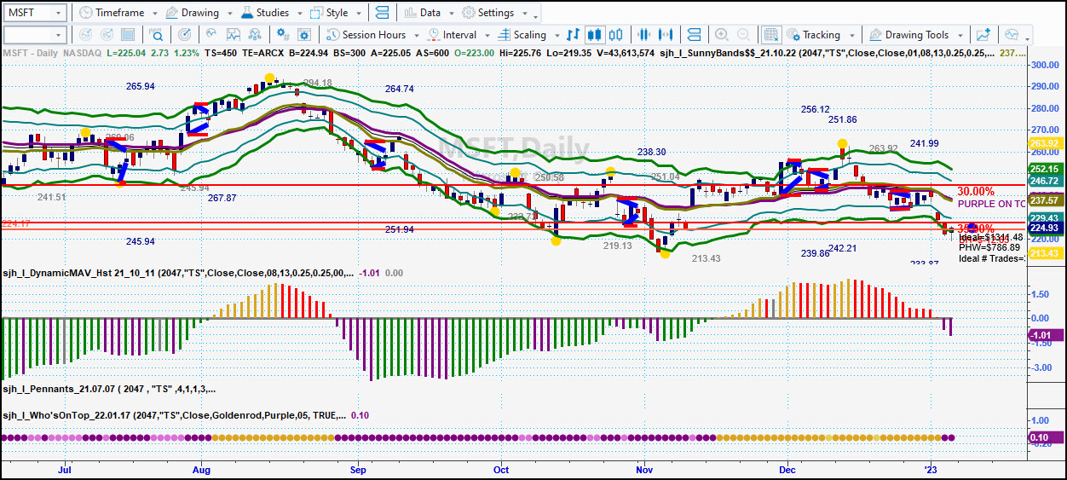Select solid candlestick chart type

tap(595, 35)
